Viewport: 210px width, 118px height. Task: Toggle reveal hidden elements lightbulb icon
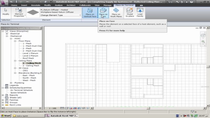click(x=88, y=108)
